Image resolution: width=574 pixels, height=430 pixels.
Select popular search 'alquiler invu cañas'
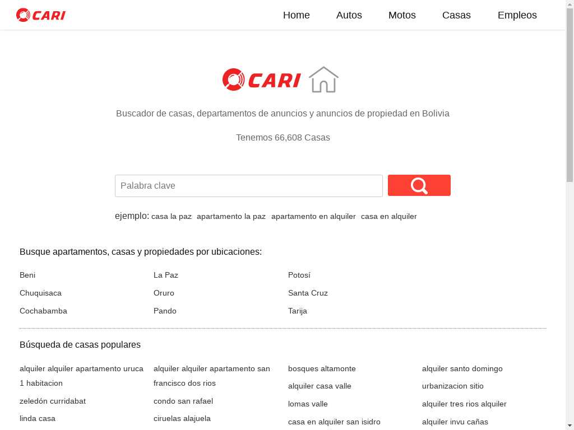click(455, 422)
